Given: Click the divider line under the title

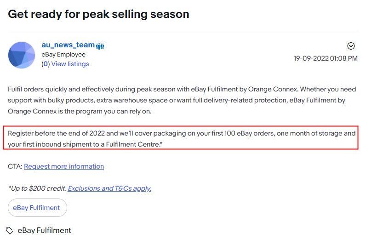Looking at the screenshot, I should [x=183, y=31].
